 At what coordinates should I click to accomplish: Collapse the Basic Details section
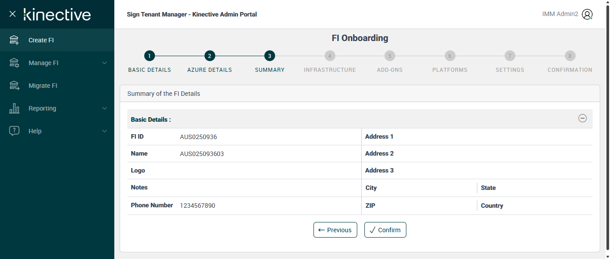[x=582, y=119]
